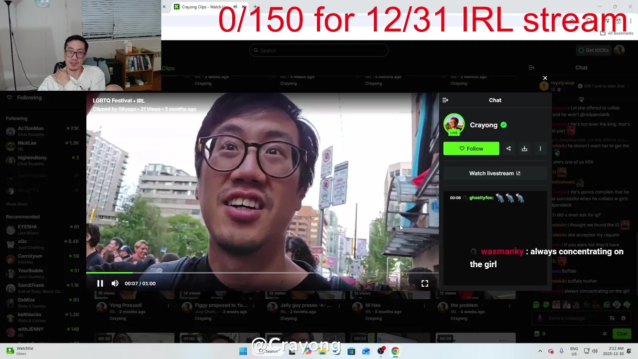
Task: Open Watchlist Ideas taskbar widget
Action: tap(20, 351)
